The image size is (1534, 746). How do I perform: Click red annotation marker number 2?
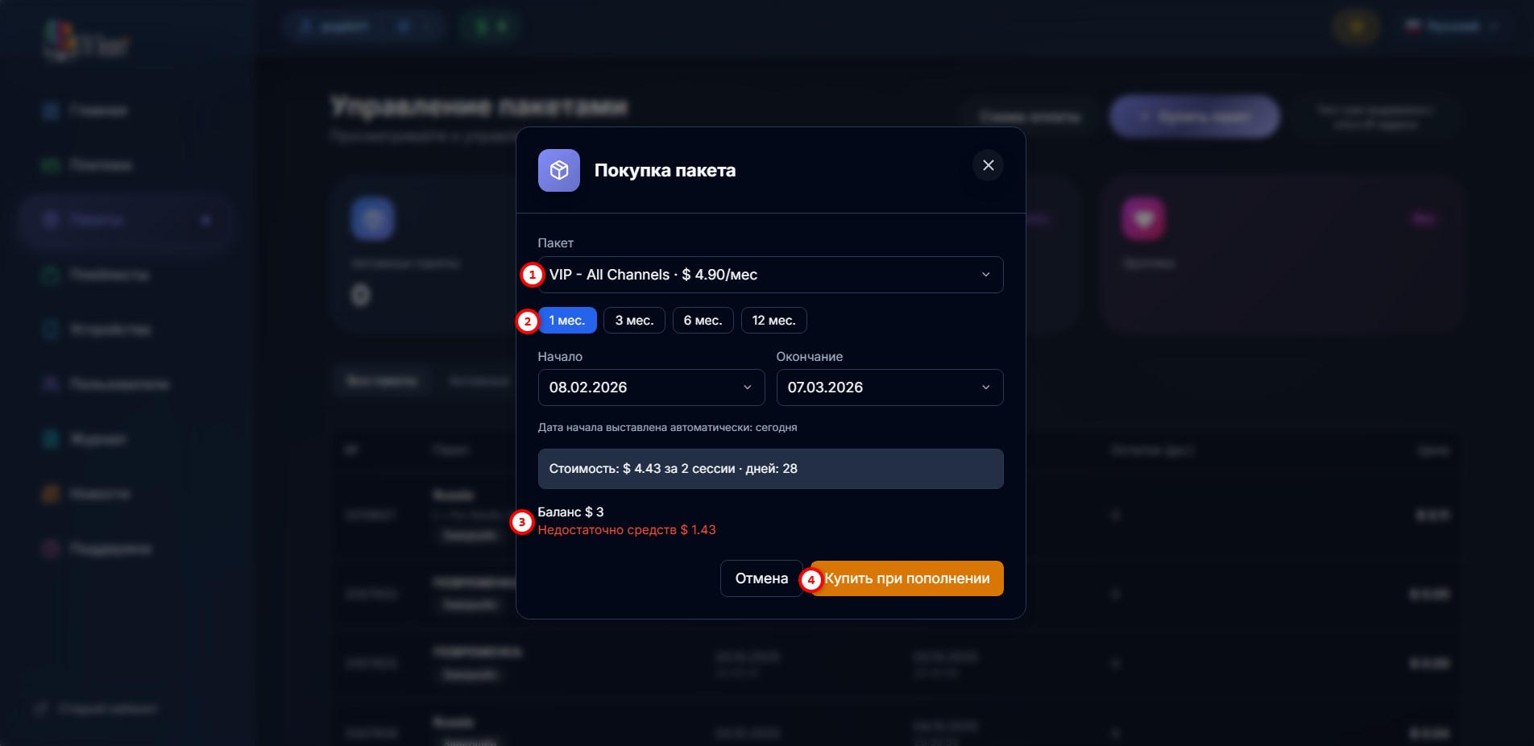[528, 321]
